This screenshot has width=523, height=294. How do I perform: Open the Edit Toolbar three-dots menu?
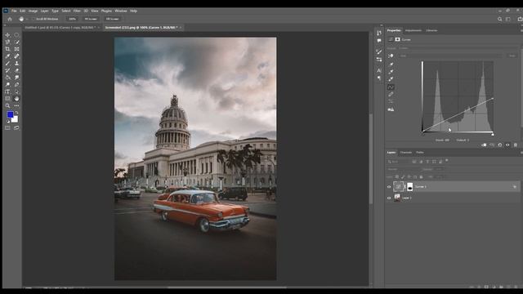(16, 105)
